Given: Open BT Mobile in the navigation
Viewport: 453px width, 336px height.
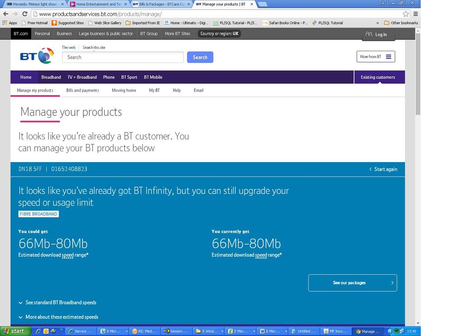Looking at the screenshot, I should click(x=153, y=77).
